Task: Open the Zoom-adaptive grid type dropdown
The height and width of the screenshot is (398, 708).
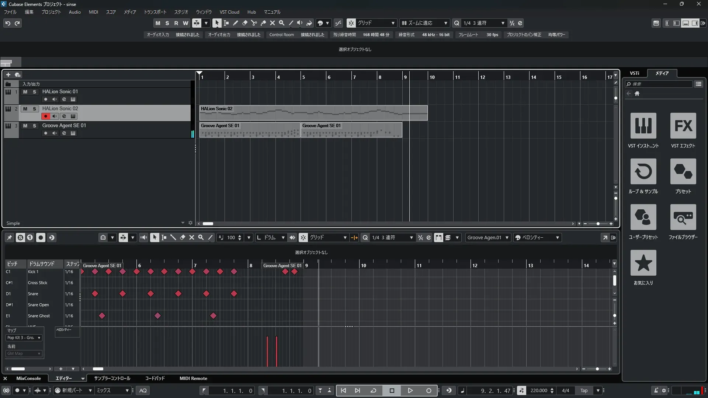Action: [x=425, y=23]
